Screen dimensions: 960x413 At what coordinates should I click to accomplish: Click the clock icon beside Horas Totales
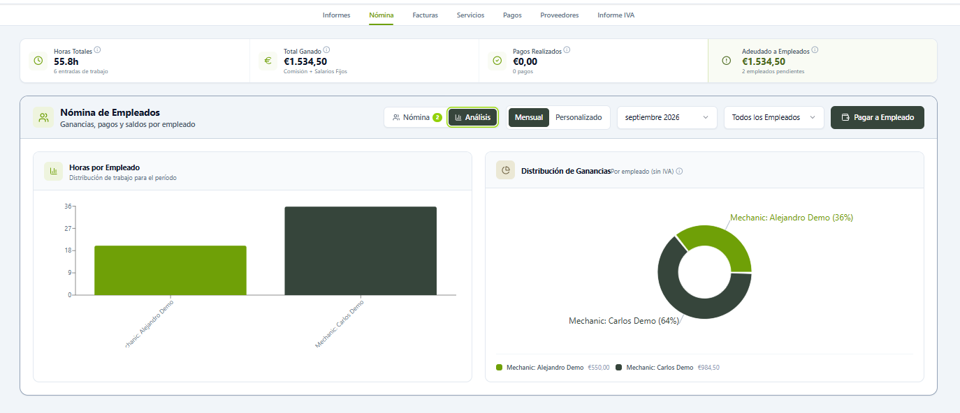(38, 61)
